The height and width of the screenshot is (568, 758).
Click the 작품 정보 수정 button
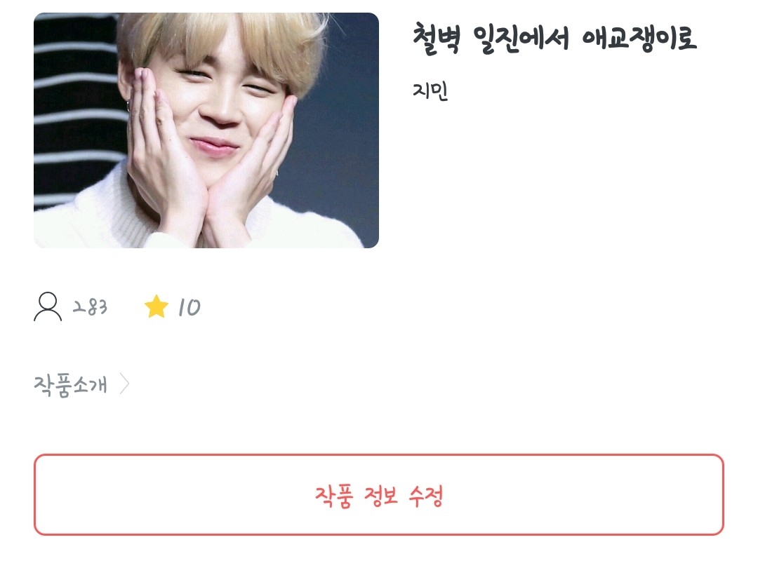pyautogui.click(x=379, y=494)
